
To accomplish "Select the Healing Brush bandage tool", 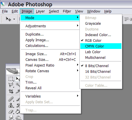I will pos(11,99).
